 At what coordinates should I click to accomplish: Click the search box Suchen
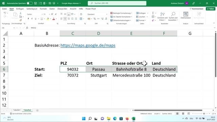117,3
